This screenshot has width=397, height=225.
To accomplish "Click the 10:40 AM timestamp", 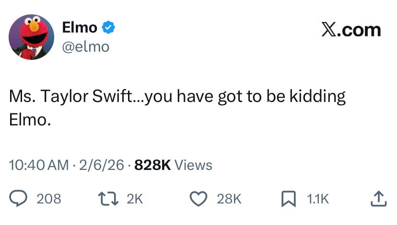I will (x=39, y=165).
